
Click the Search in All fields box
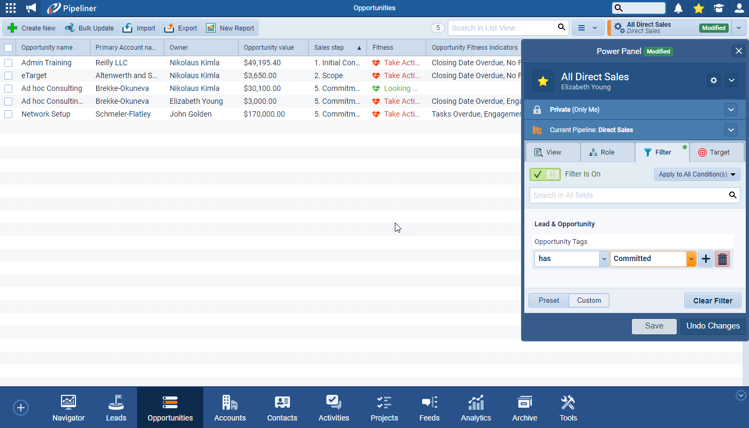point(629,195)
